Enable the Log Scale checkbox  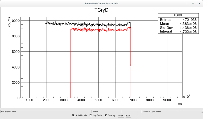[x=91, y=115]
